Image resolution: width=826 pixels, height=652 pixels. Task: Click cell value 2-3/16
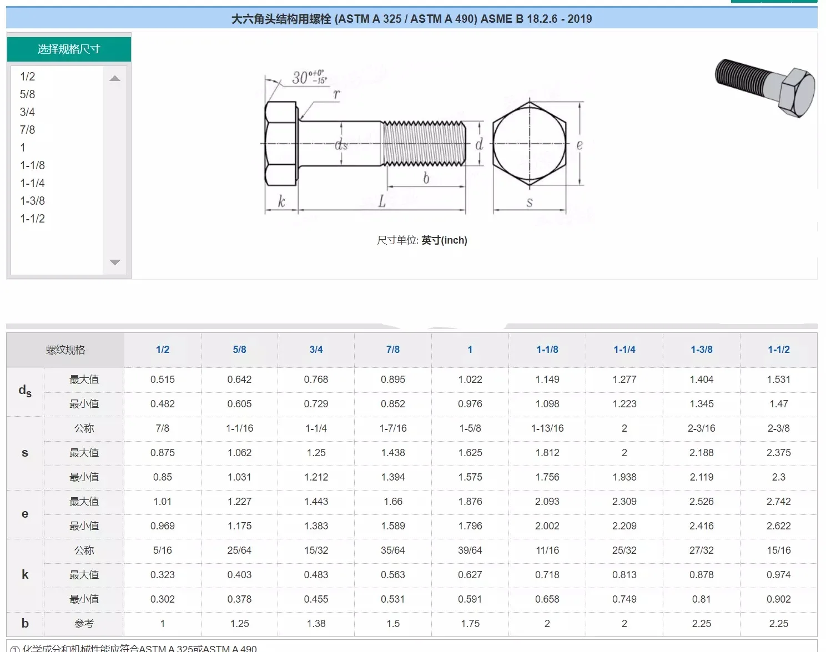point(702,428)
